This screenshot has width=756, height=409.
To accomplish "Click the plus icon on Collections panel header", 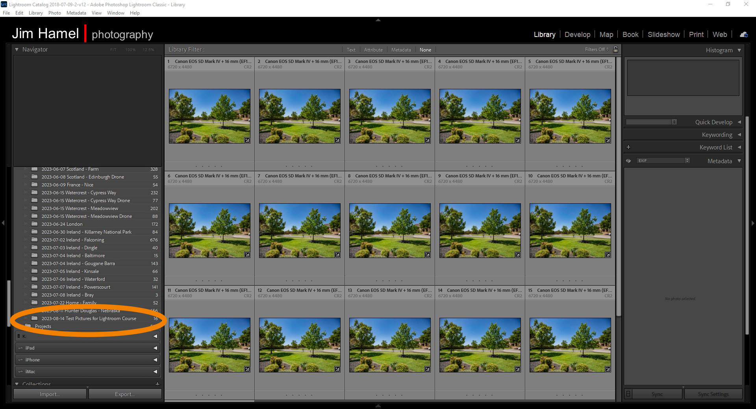I will (x=157, y=384).
